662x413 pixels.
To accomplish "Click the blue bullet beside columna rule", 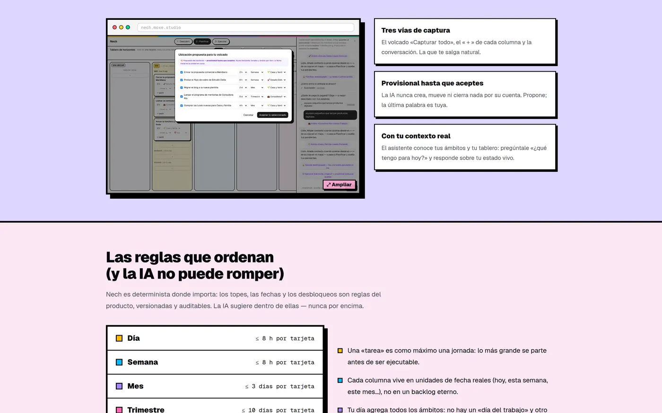I will (340, 380).
